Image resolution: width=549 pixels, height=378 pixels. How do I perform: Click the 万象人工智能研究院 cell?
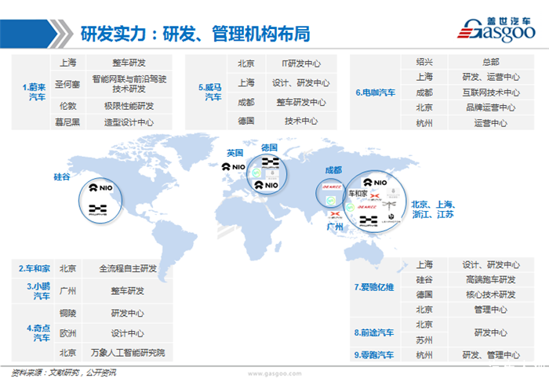coord(128,352)
